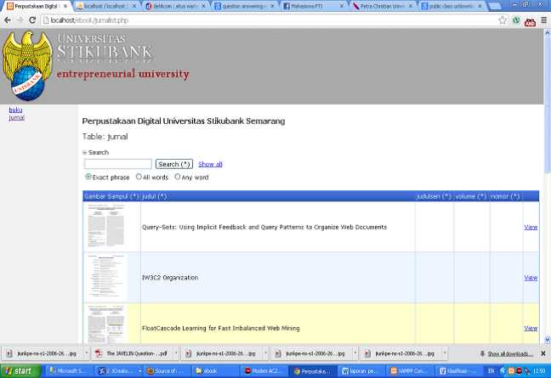Click the green extension icon in toolbar

point(516,20)
